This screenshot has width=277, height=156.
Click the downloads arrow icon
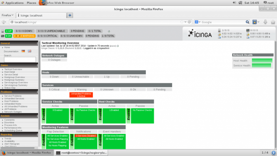265,22
